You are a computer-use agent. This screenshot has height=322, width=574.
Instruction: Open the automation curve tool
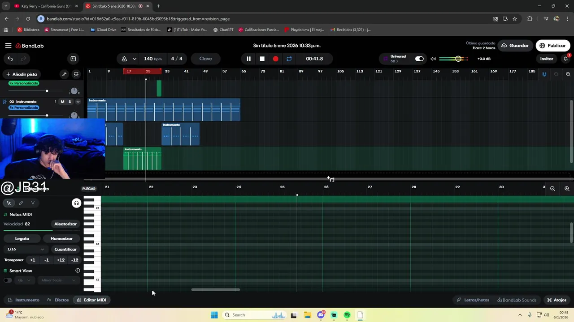64,74
